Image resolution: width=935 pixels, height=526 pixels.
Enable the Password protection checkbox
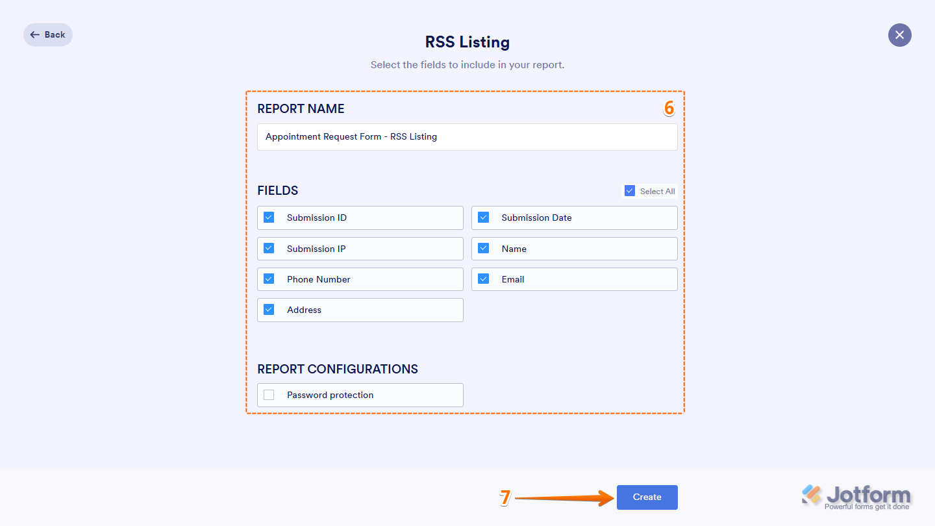269,395
